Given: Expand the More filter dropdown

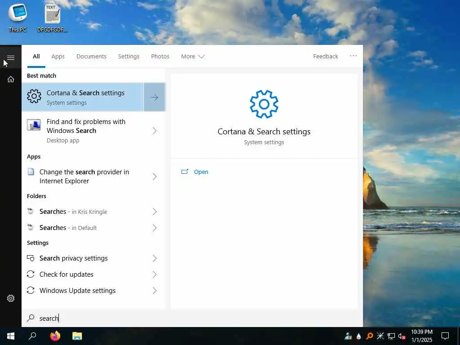Looking at the screenshot, I should click(193, 56).
